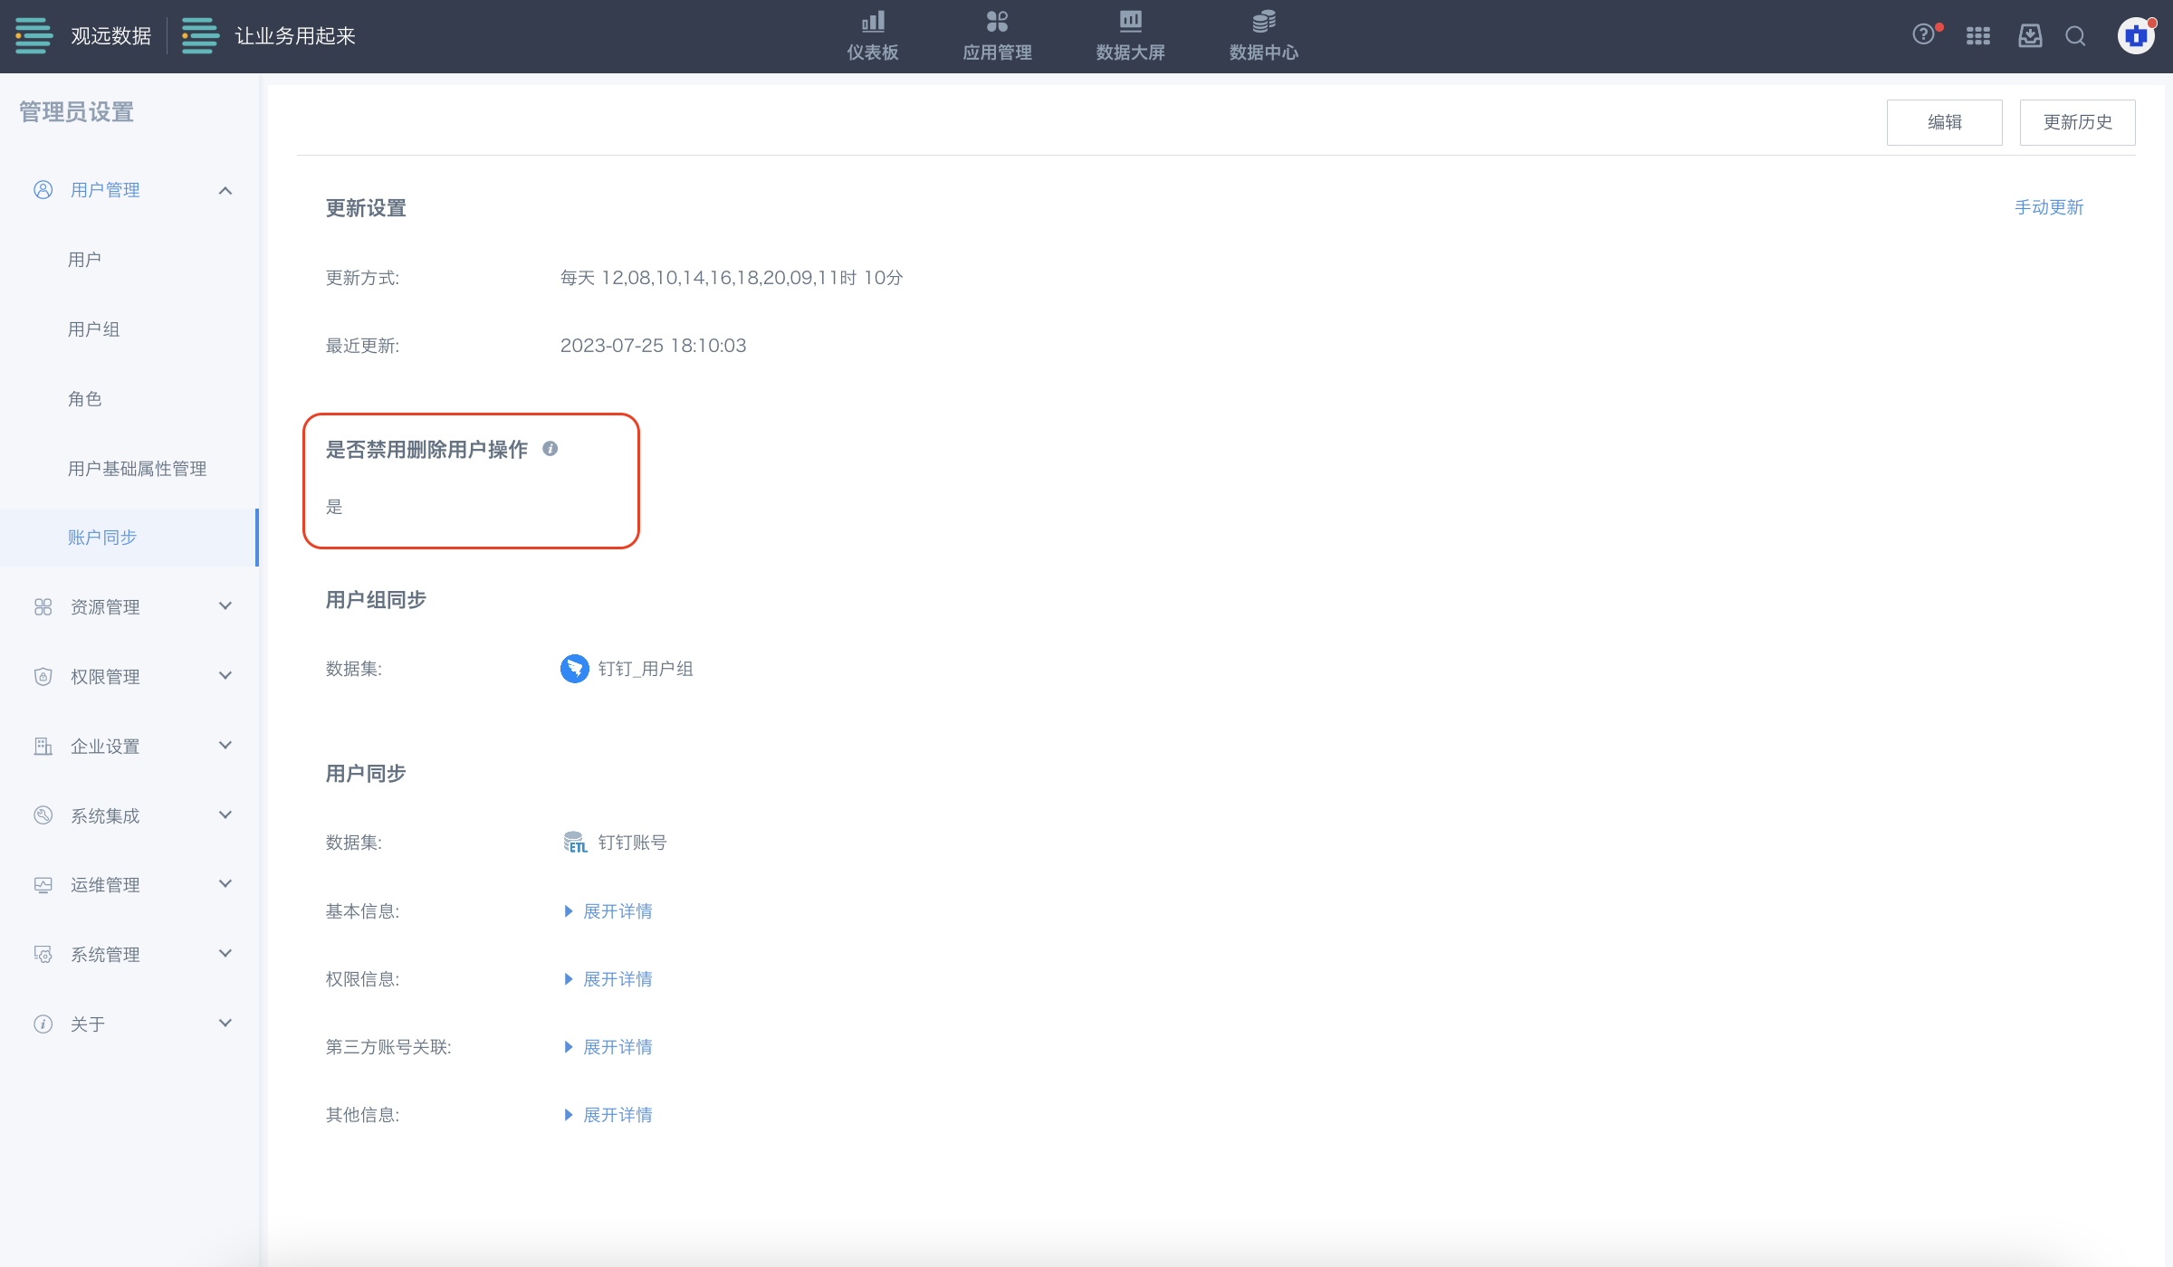Expand the 企业设置 section chevron
This screenshot has height=1267, width=2173.
tap(225, 746)
